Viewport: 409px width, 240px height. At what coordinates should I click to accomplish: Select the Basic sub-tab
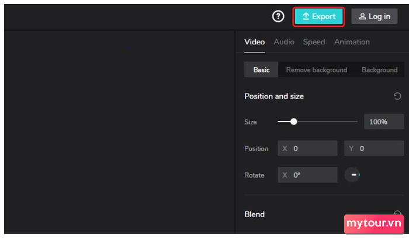[x=261, y=69]
